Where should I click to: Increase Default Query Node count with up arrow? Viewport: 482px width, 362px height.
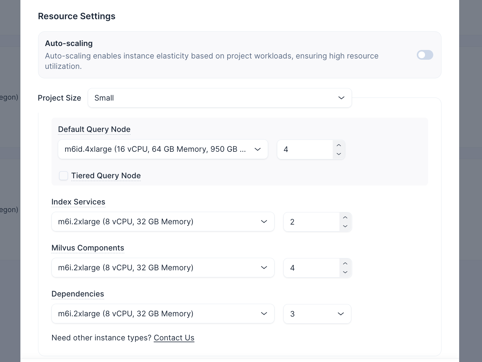click(339, 145)
